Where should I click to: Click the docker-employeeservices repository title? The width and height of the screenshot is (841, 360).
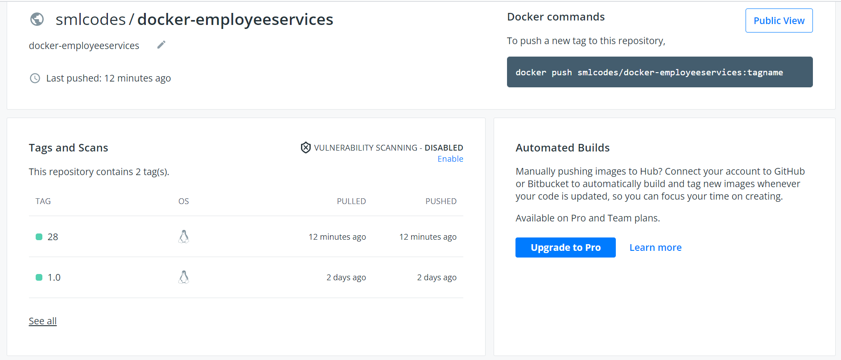point(235,20)
